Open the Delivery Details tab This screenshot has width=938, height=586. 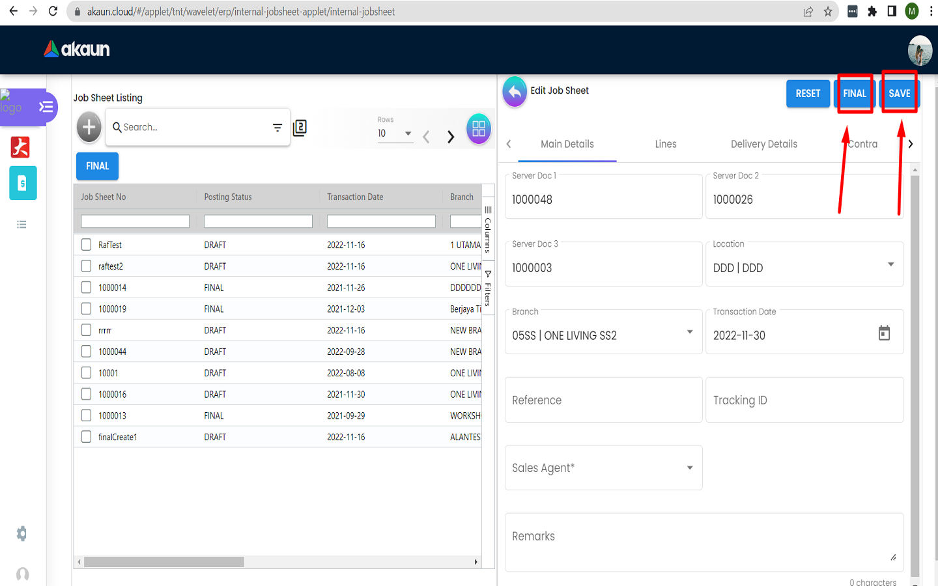coord(763,144)
